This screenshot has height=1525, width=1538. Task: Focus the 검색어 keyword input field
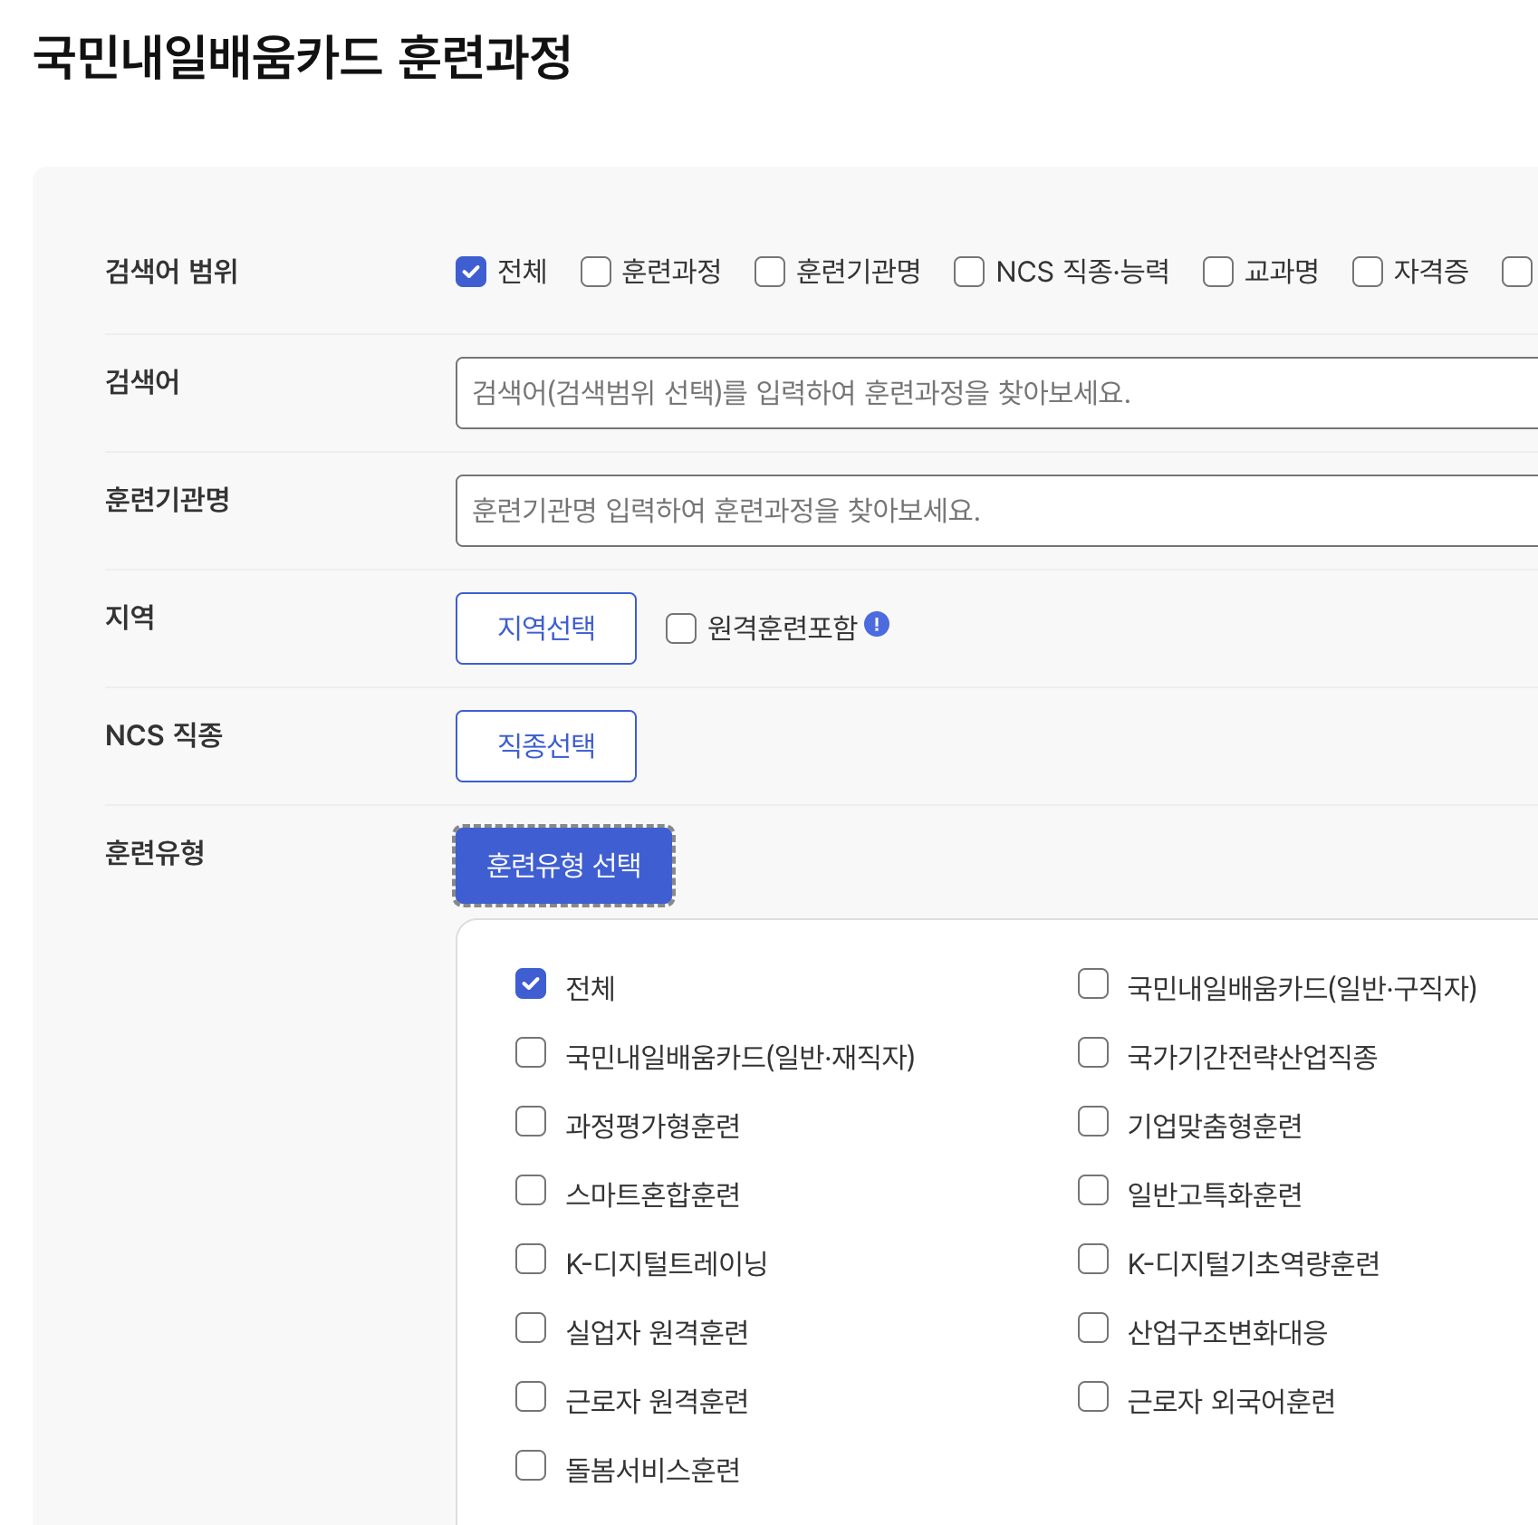(996, 393)
